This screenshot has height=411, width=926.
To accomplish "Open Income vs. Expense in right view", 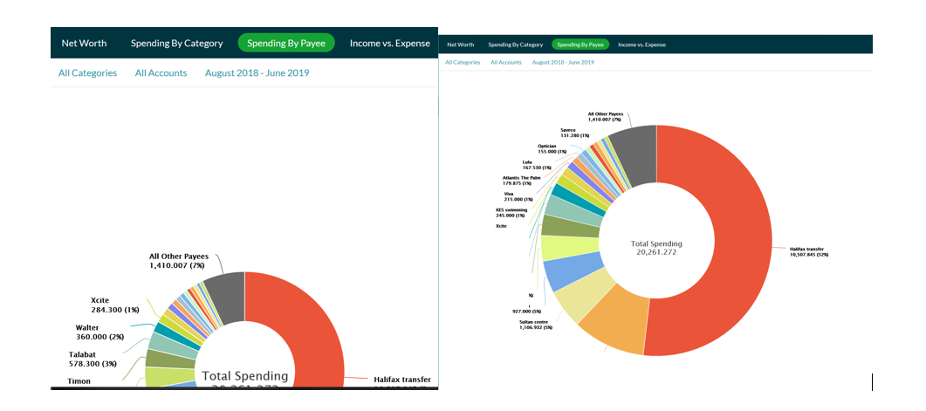I will click(x=642, y=45).
